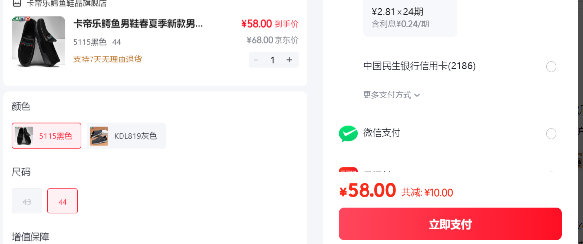Image resolution: width=583 pixels, height=244 pixels.
Task: Click the 立即支付 pay now button
Action: 450,224
